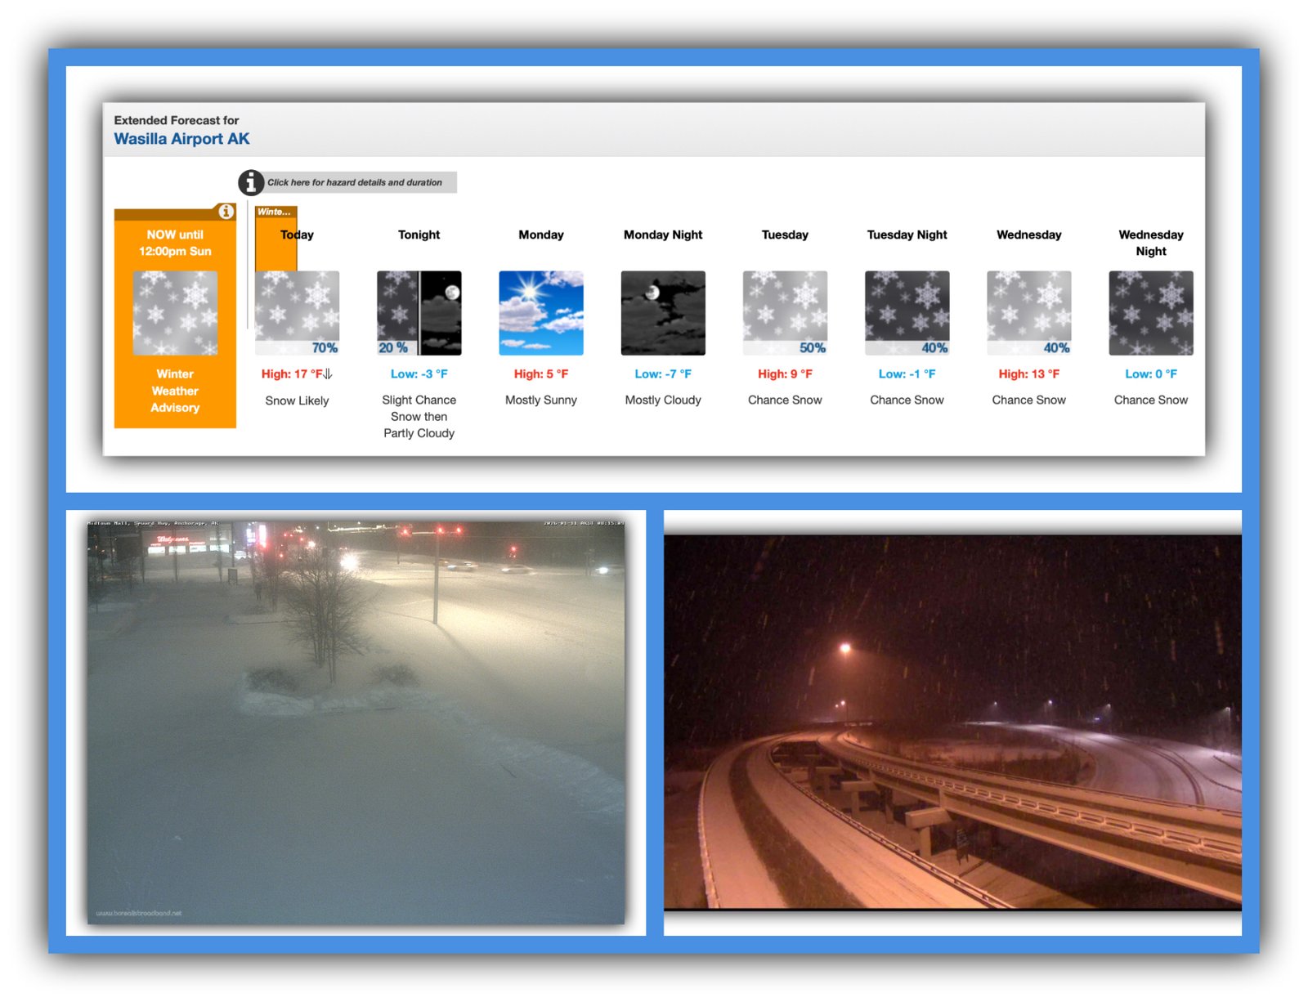Select the Today forecast column
The height and width of the screenshot is (1002, 1308).
pos(297,235)
